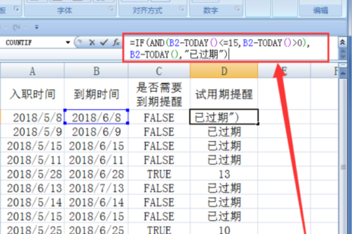Click the 到期时间 header cell
The height and width of the screenshot is (234, 352).
coord(96,94)
